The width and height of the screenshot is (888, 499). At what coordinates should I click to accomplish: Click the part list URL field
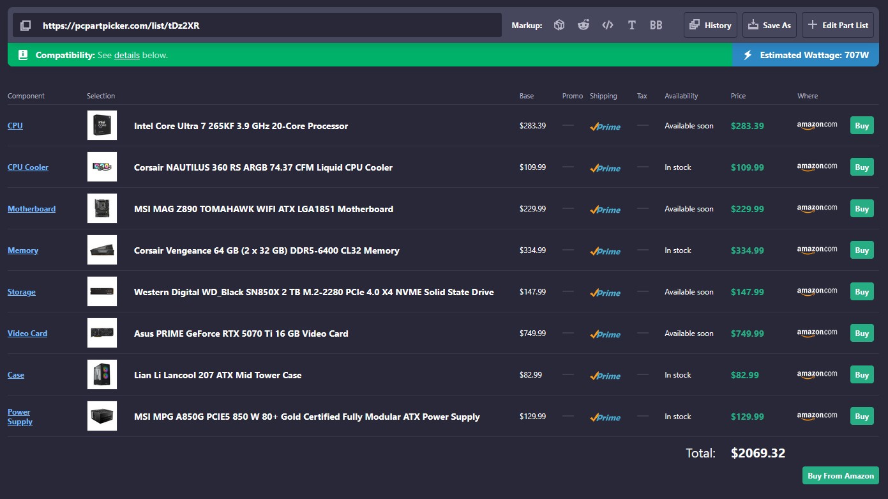[x=257, y=26]
